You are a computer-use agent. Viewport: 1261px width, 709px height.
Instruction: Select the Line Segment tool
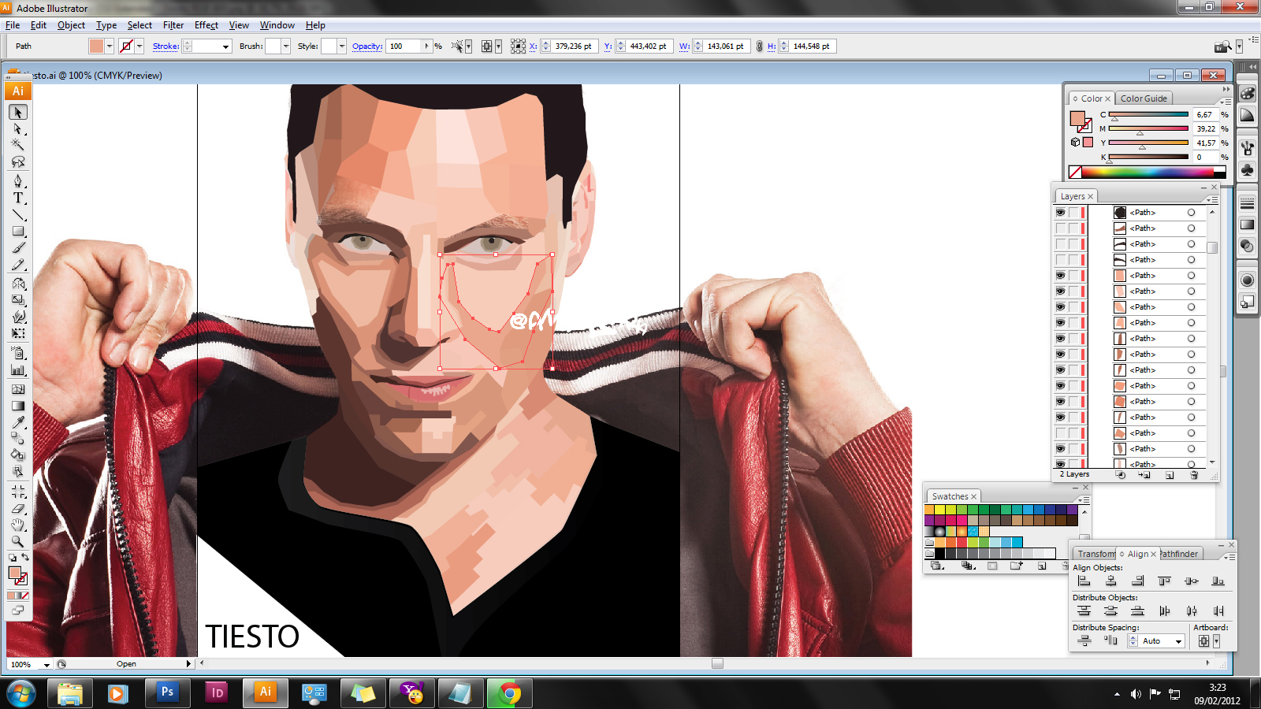click(18, 214)
